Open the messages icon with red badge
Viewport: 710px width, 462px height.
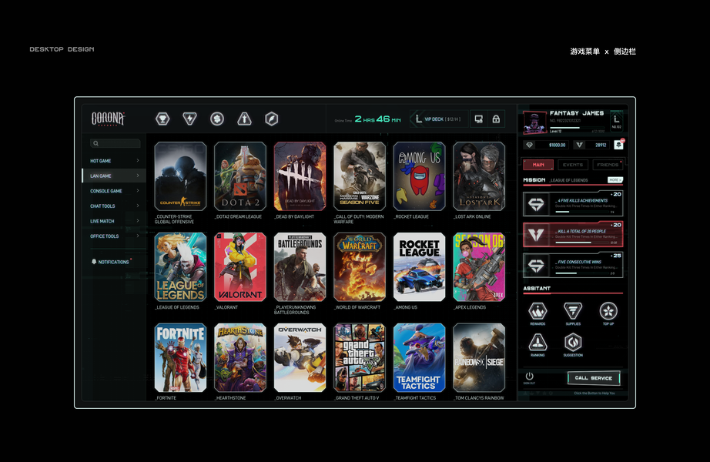tap(619, 145)
